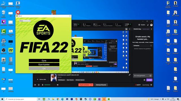This screenshot has height=101, width=181.
Task: Click the Simülasyon stream tag
Action: pyautogui.click(x=61, y=80)
